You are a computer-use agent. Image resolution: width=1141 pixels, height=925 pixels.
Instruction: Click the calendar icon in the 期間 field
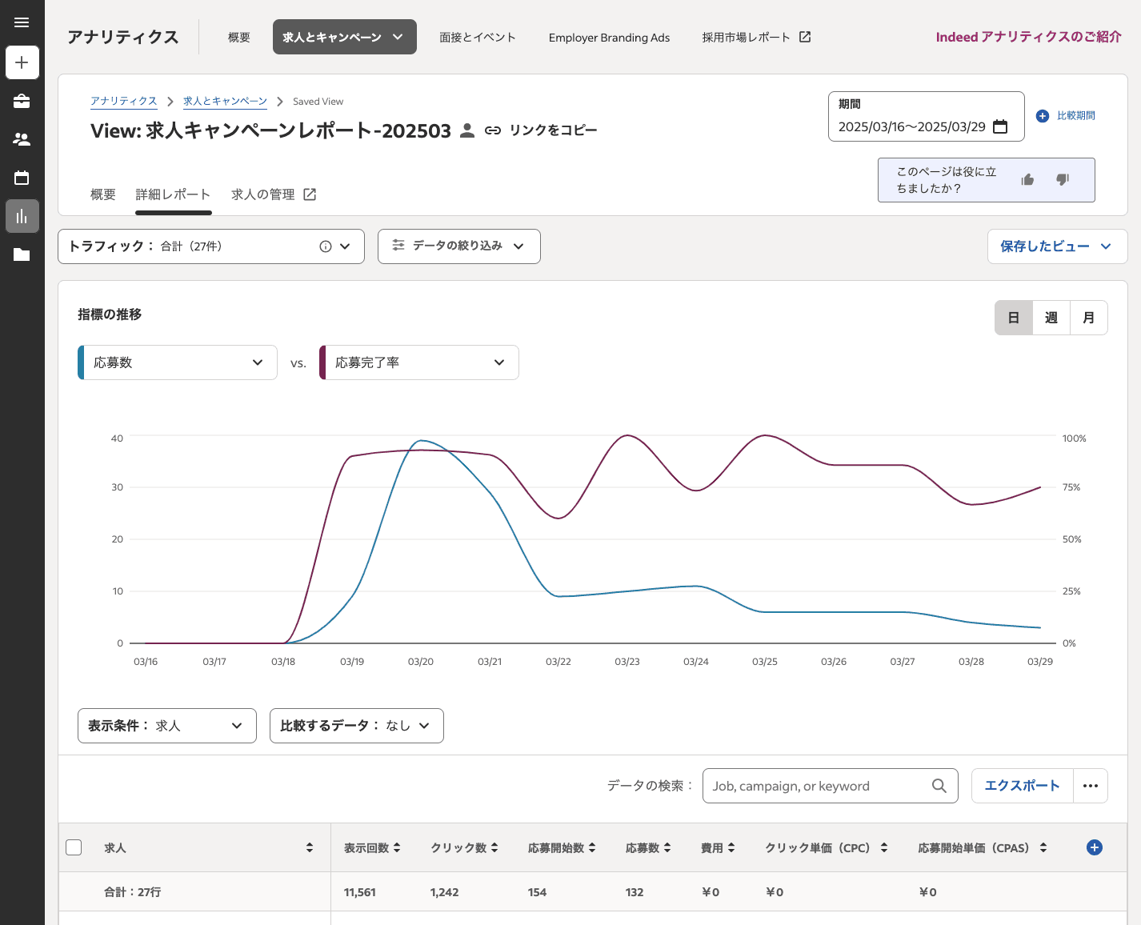coord(1000,126)
